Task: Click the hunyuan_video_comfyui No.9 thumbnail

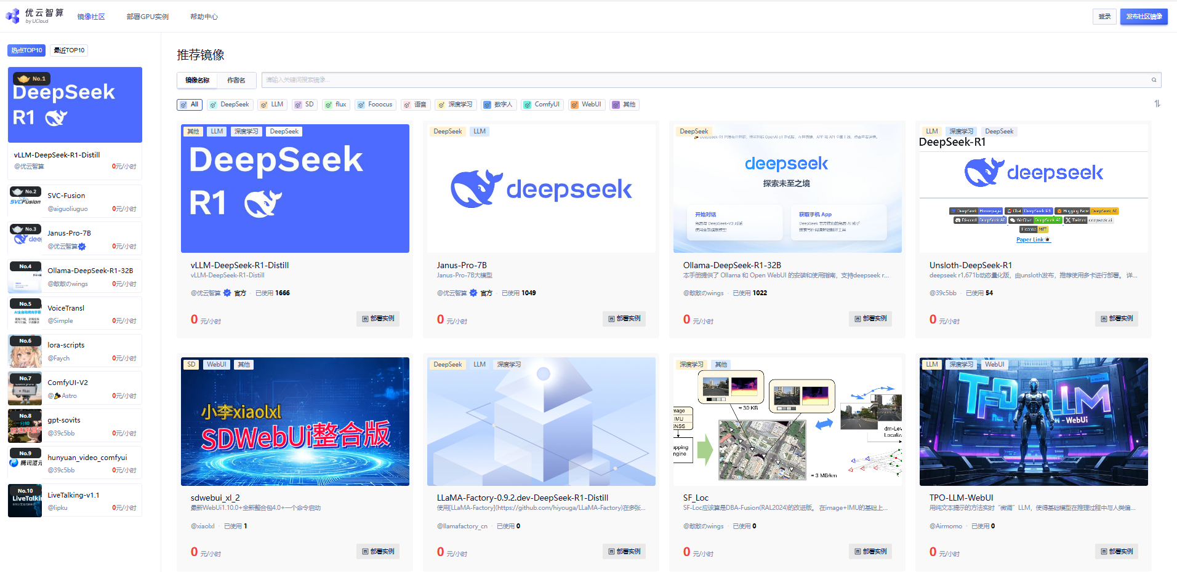Action: click(x=25, y=463)
